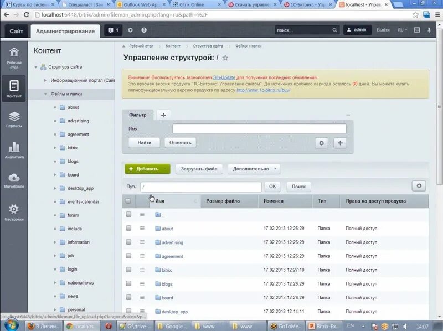This screenshot has width=443, height=331.
Task: Collapse the Структура сайта tree node
Action: pos(36,67)
